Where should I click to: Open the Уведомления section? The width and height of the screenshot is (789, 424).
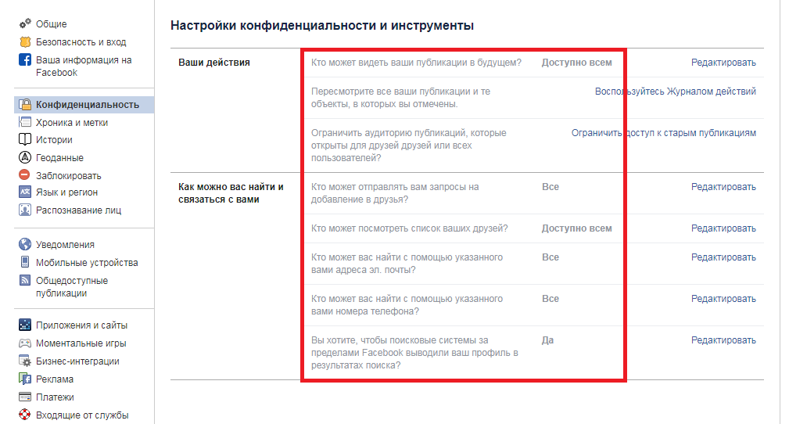[x=65, y=244]
